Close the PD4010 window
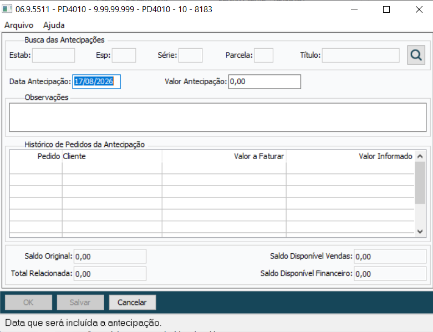Screen dimensions: 433x332 point(419,9)
